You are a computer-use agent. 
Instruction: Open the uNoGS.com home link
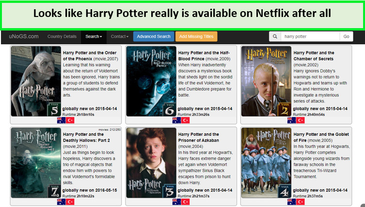coord(24,36)
